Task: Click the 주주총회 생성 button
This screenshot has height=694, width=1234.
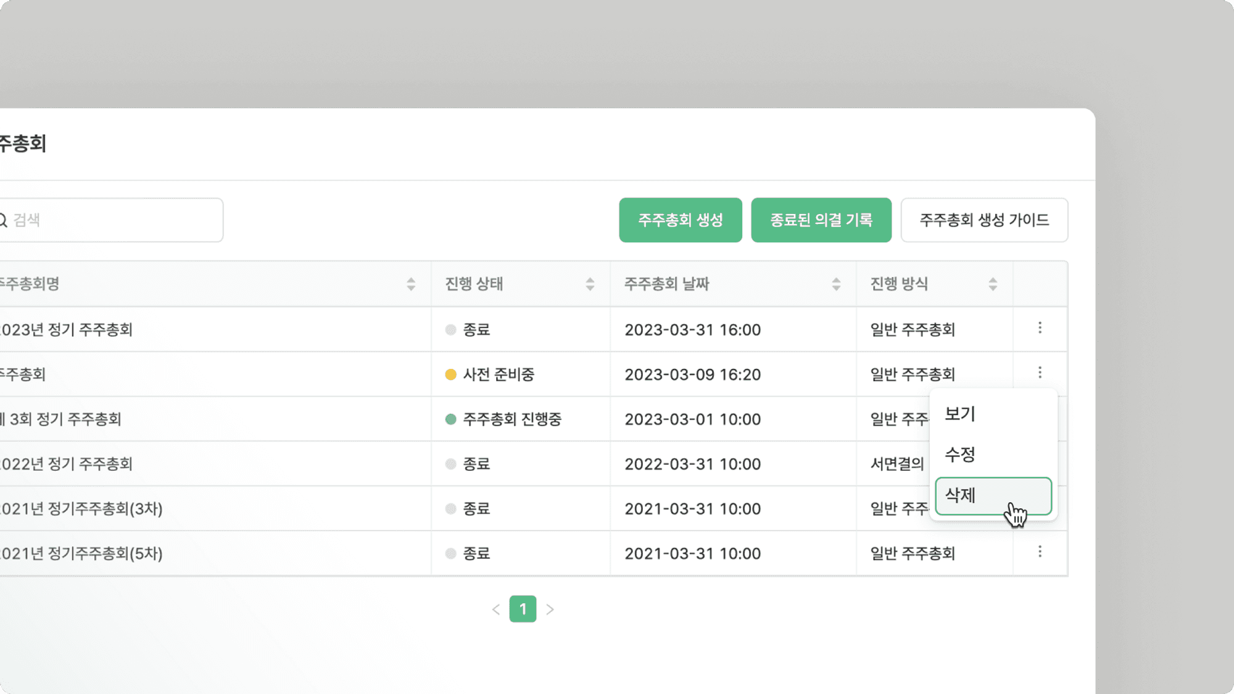Action: (680, 220)
